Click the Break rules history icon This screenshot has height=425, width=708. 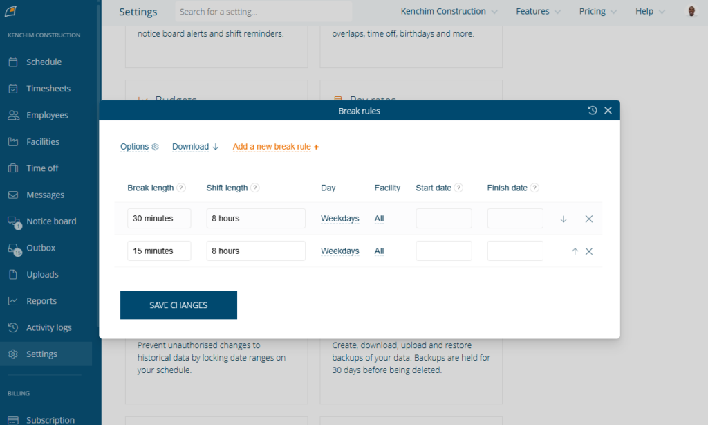[x=593, y=110]
